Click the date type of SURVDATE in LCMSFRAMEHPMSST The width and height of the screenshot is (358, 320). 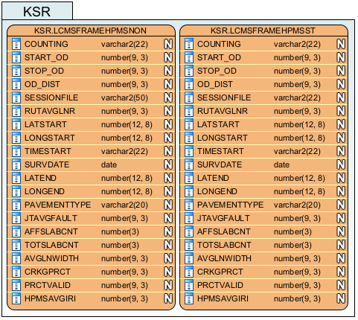[281, 164]
